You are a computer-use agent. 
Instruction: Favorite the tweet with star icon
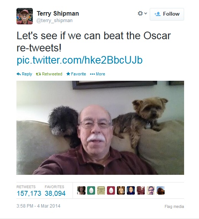[76, 74]
